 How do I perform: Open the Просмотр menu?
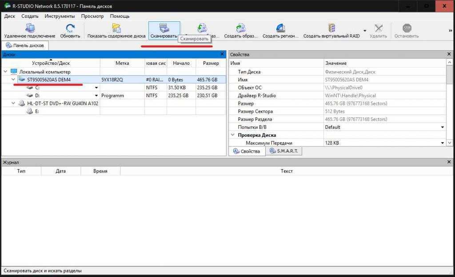[x=92, y=16]
